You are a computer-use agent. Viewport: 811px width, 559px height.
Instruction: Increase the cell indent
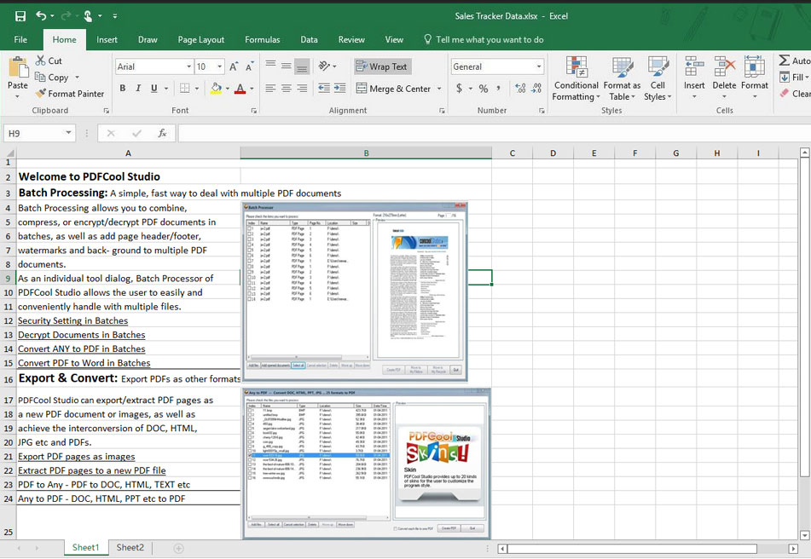(339, 89)
